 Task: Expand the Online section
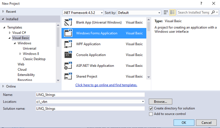tap(3, 86)
